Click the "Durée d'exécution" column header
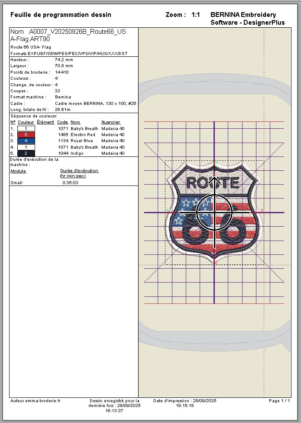 click(79, 171)
